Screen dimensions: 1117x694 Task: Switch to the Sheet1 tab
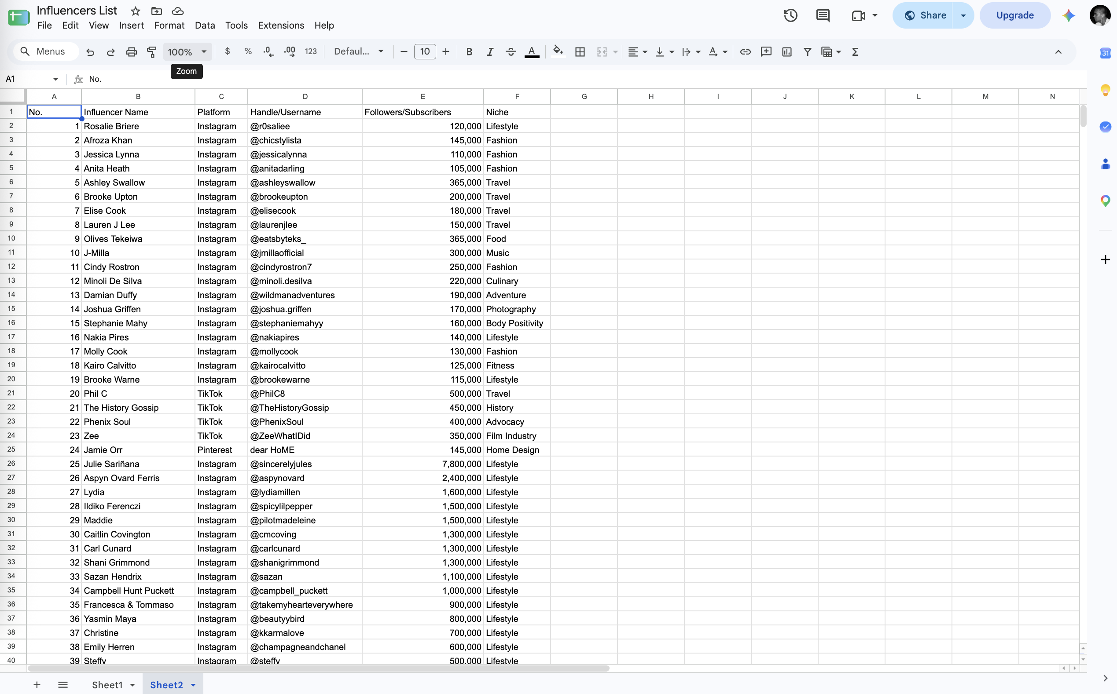107,685
